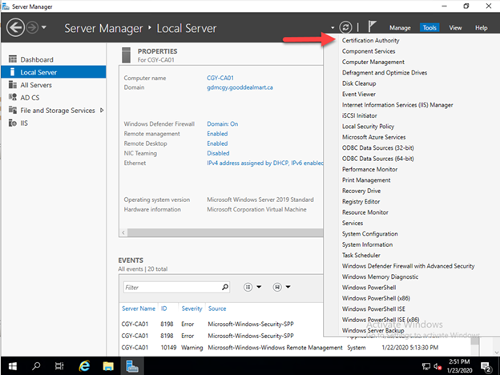500x375 pixels.
Task: Close the Tools menu
Action: click(x=429, y=28)
